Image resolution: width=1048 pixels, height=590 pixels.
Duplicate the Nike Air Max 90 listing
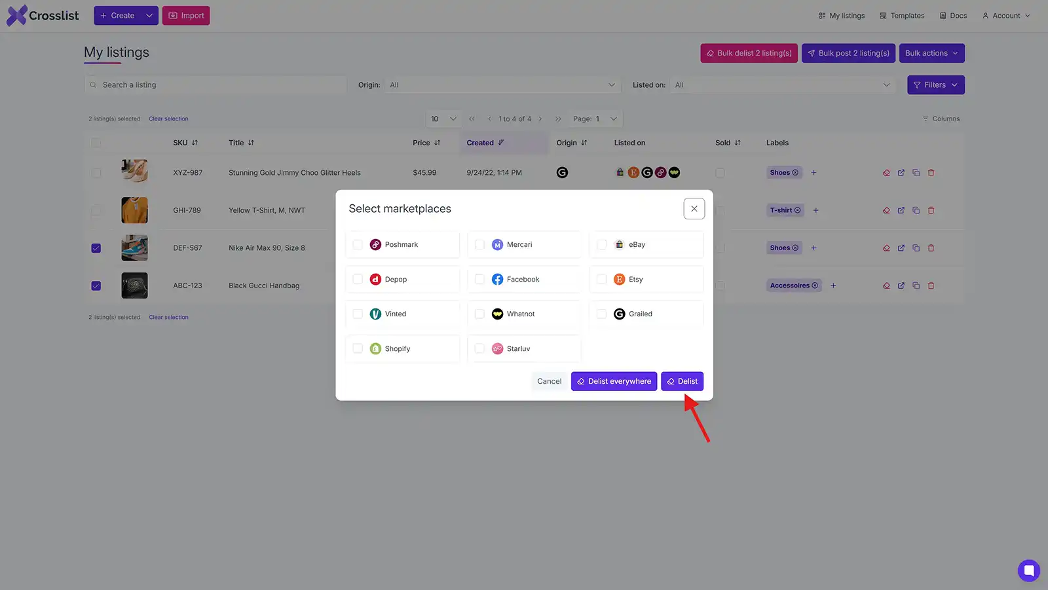tap(916, 248)
